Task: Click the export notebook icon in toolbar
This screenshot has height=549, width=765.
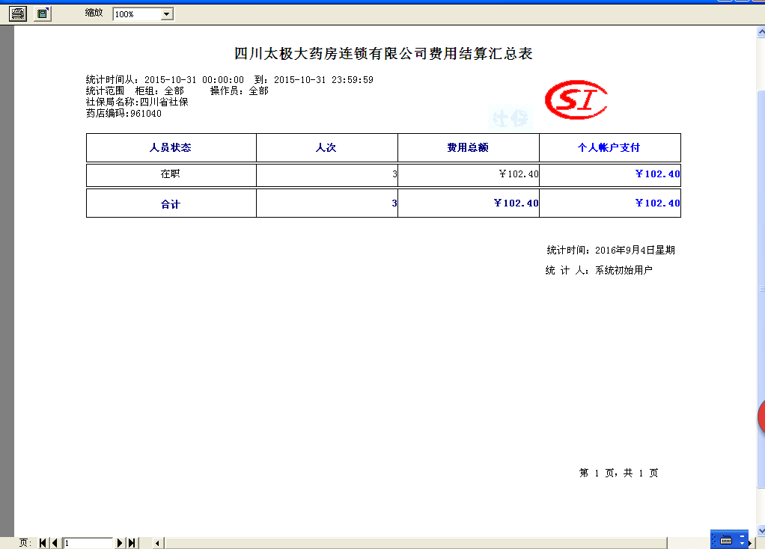Action: [43, 13]
